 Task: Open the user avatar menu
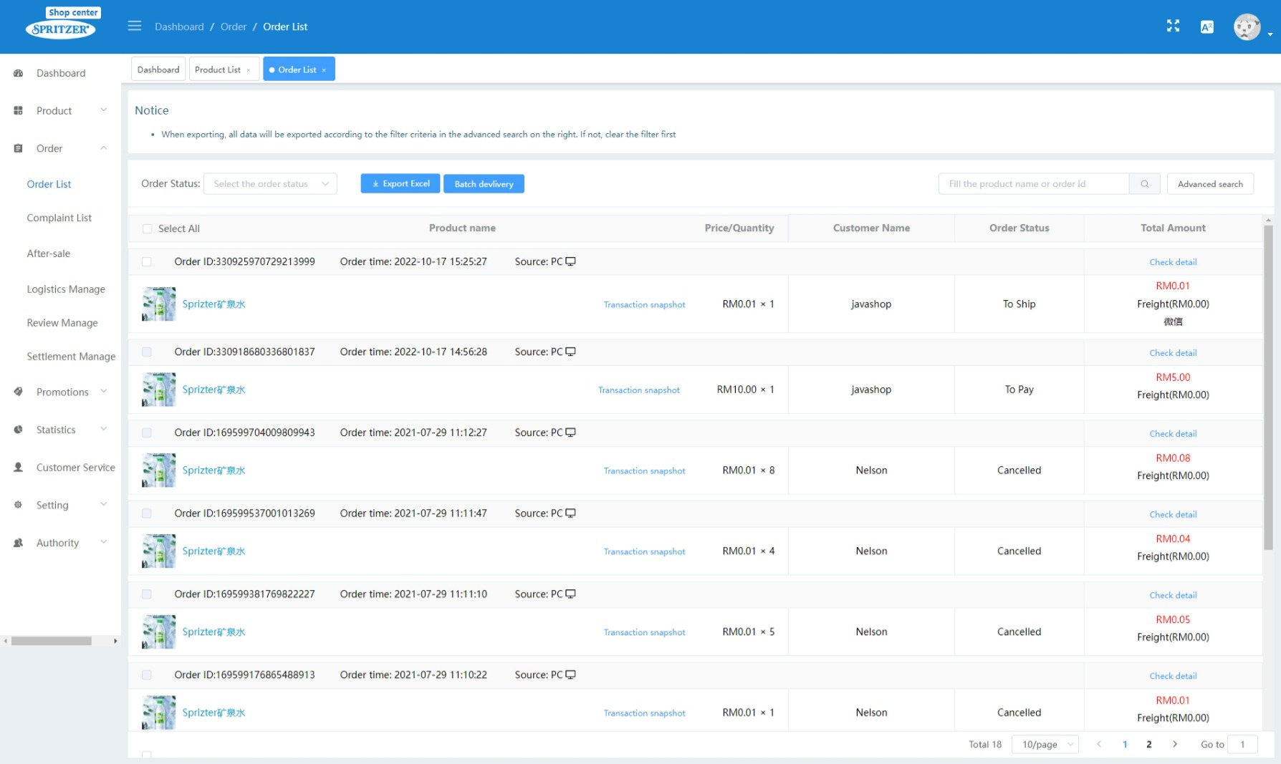pos(1247,27)
